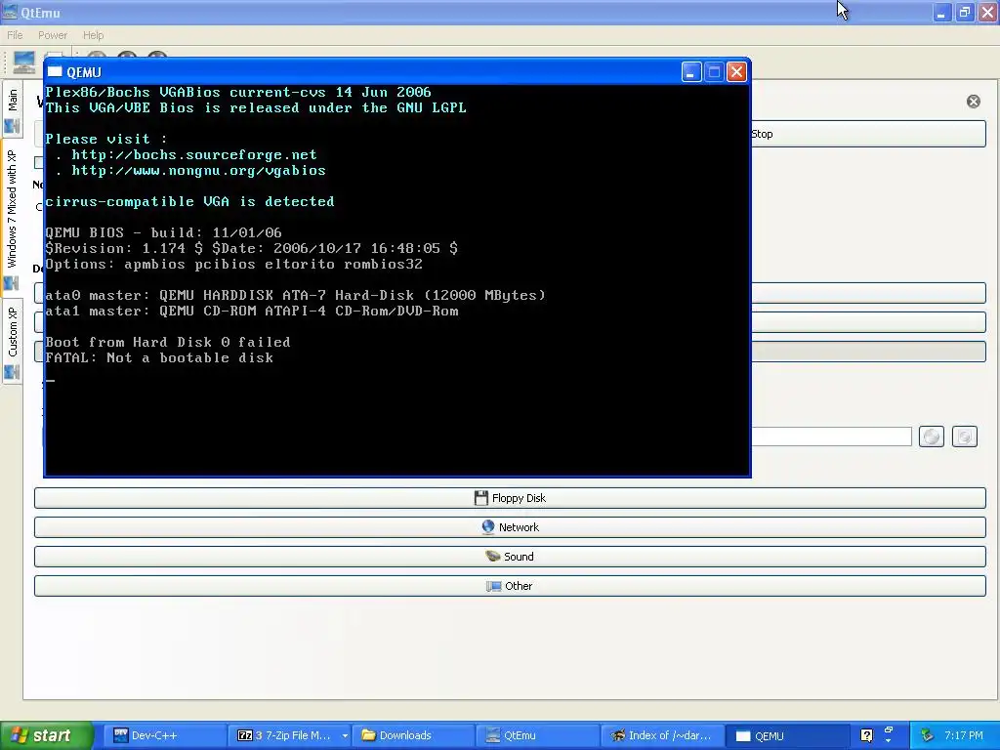Open the Windows Start menu
This screenshot has height=750, width=1000.
point(46,735)
